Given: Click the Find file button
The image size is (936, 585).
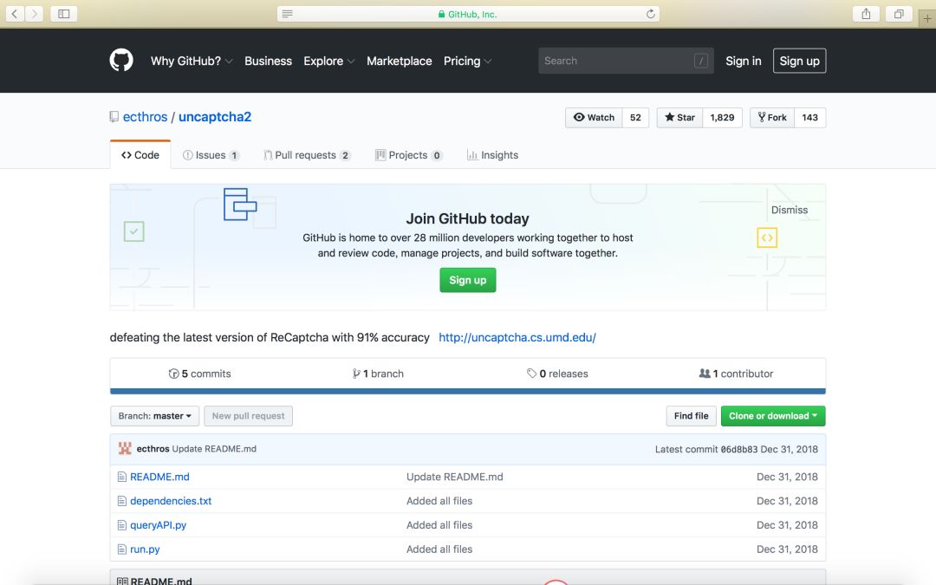Looking at the screenshot, I should pos(692,415).
